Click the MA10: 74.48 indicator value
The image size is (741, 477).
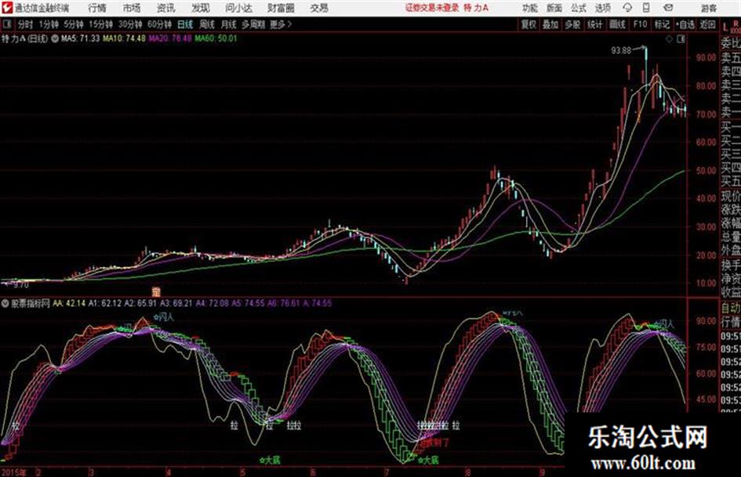(125, 38)
